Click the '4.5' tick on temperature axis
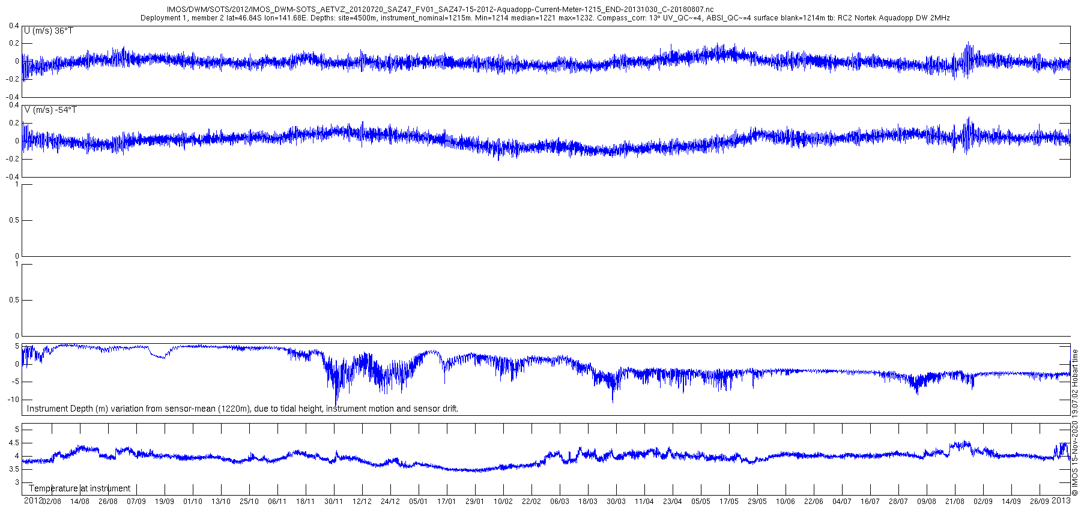The width and height of the screenshot is (1081, 510). pos(14,443)
